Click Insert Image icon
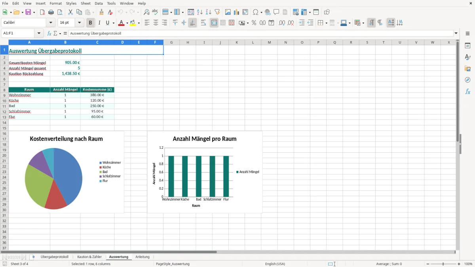The width and height of the screenshot is (475, 267). tap(228, 12)
